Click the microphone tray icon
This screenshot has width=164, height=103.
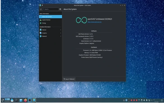coord(124,100)
